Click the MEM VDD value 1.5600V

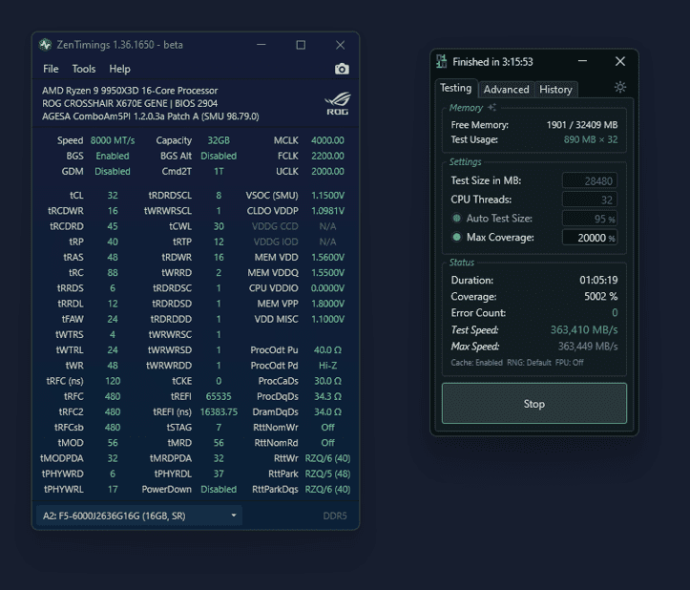click(327, 257)
